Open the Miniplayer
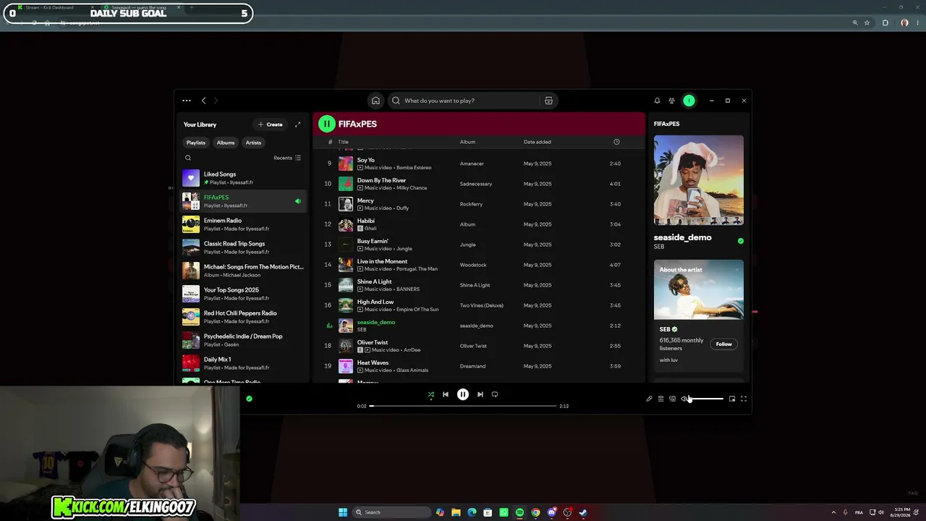 point(732,399)
